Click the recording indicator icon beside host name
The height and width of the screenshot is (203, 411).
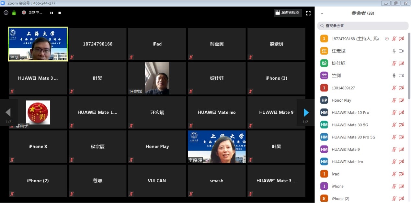point(387,39)
